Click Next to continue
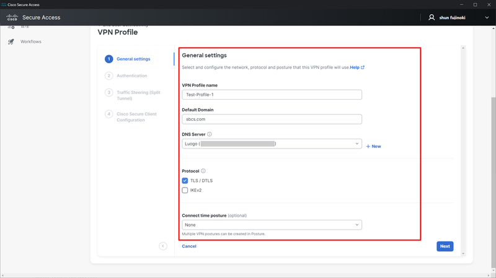Screen dimensions: 496x278 pos(445,246)
